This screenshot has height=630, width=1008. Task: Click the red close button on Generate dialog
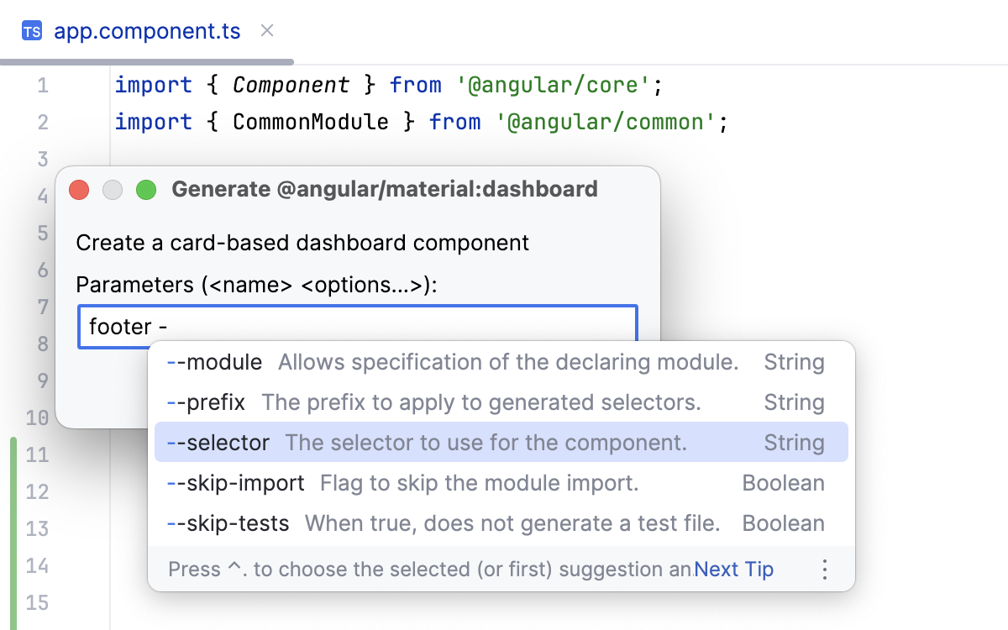coord(79,190)
